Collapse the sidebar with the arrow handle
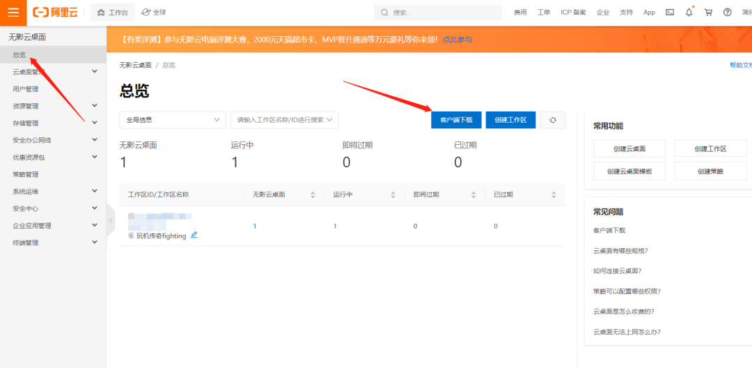This screenshot has width=752, height=368. pos(111,221)
